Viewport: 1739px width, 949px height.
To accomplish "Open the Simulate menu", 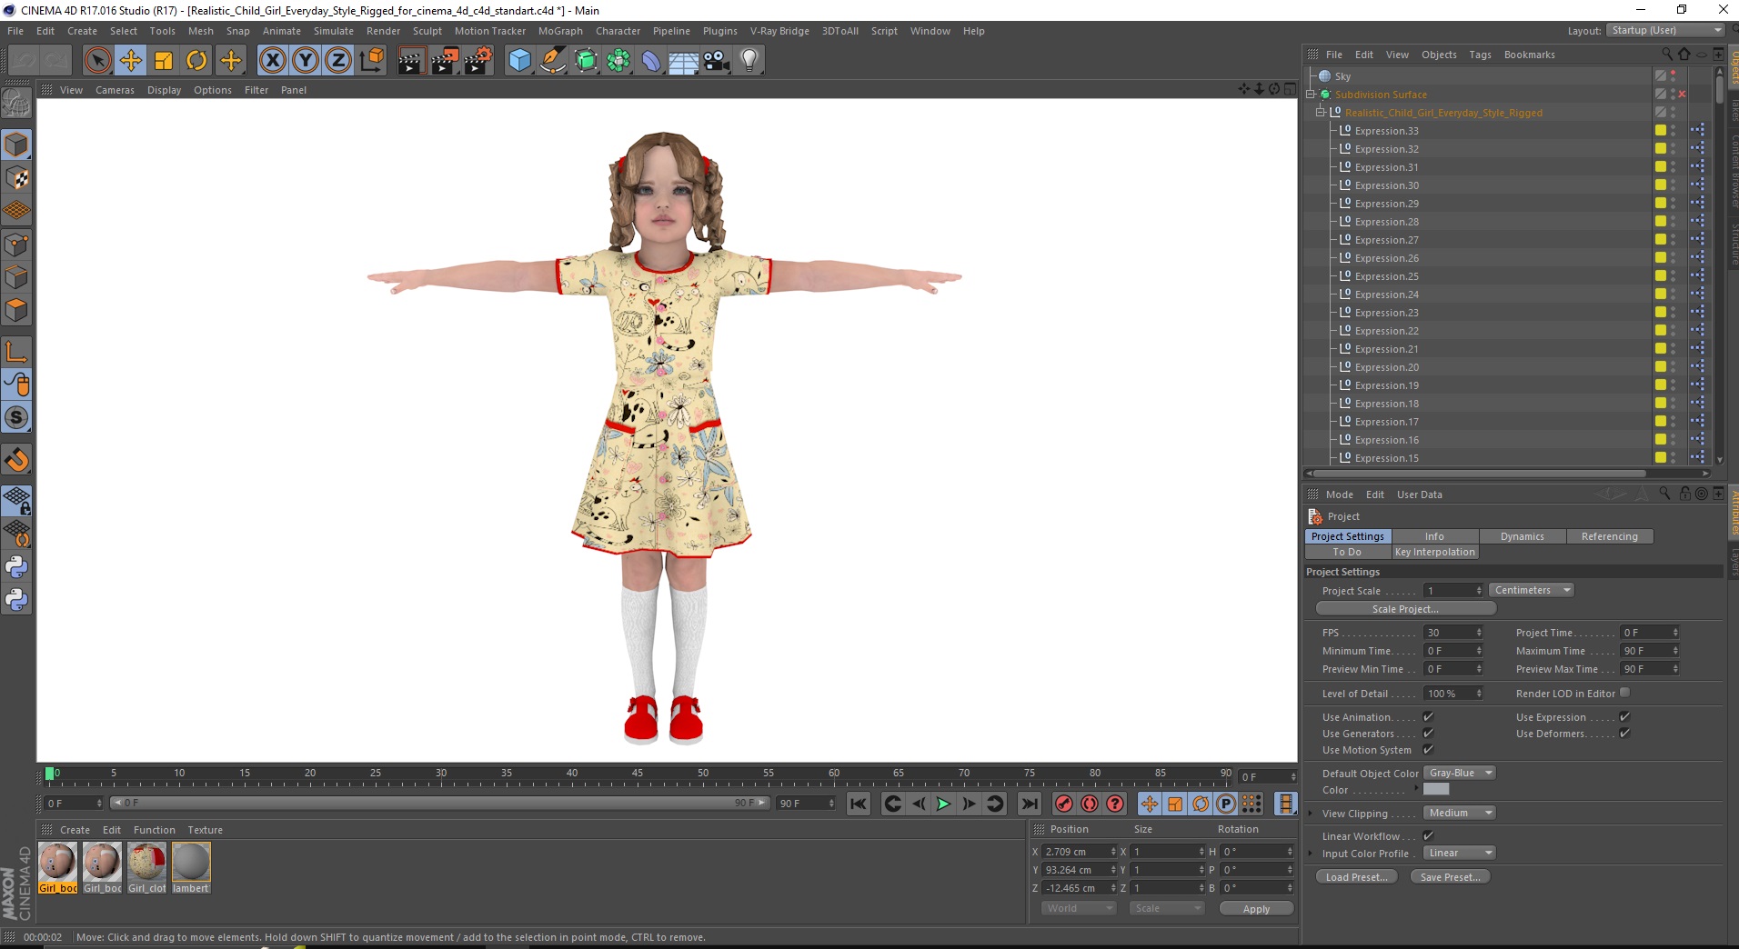I will click(334, 31).
